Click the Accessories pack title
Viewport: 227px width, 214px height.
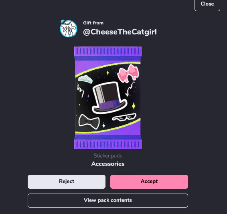108,164
